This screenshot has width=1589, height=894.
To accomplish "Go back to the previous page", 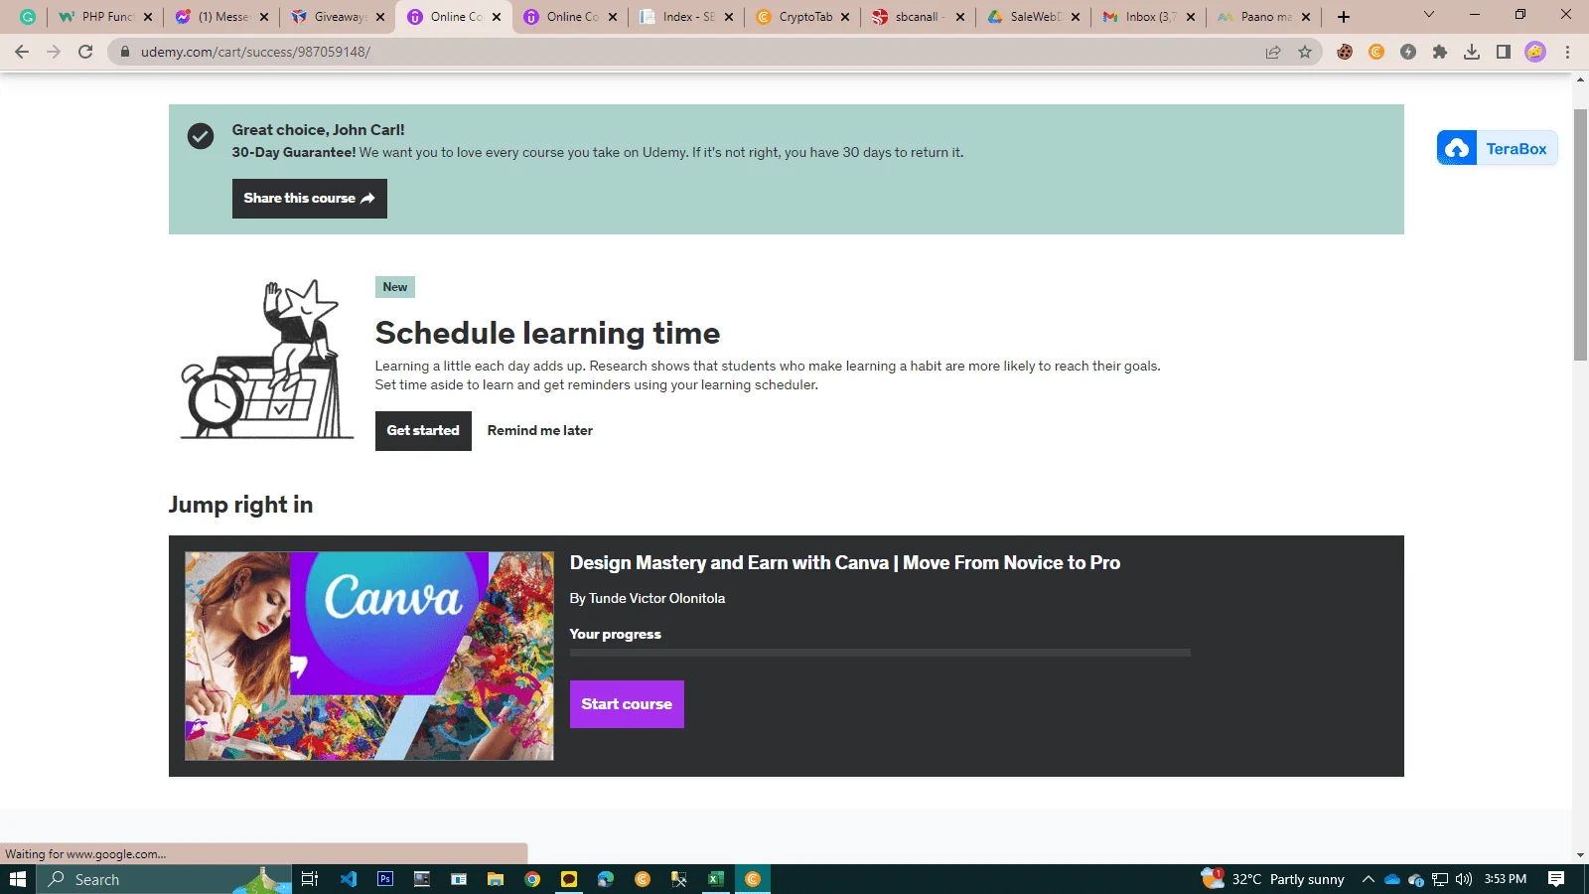I will click(x=22, y=52).
